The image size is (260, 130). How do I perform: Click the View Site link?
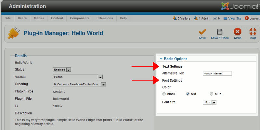(235, 19)
